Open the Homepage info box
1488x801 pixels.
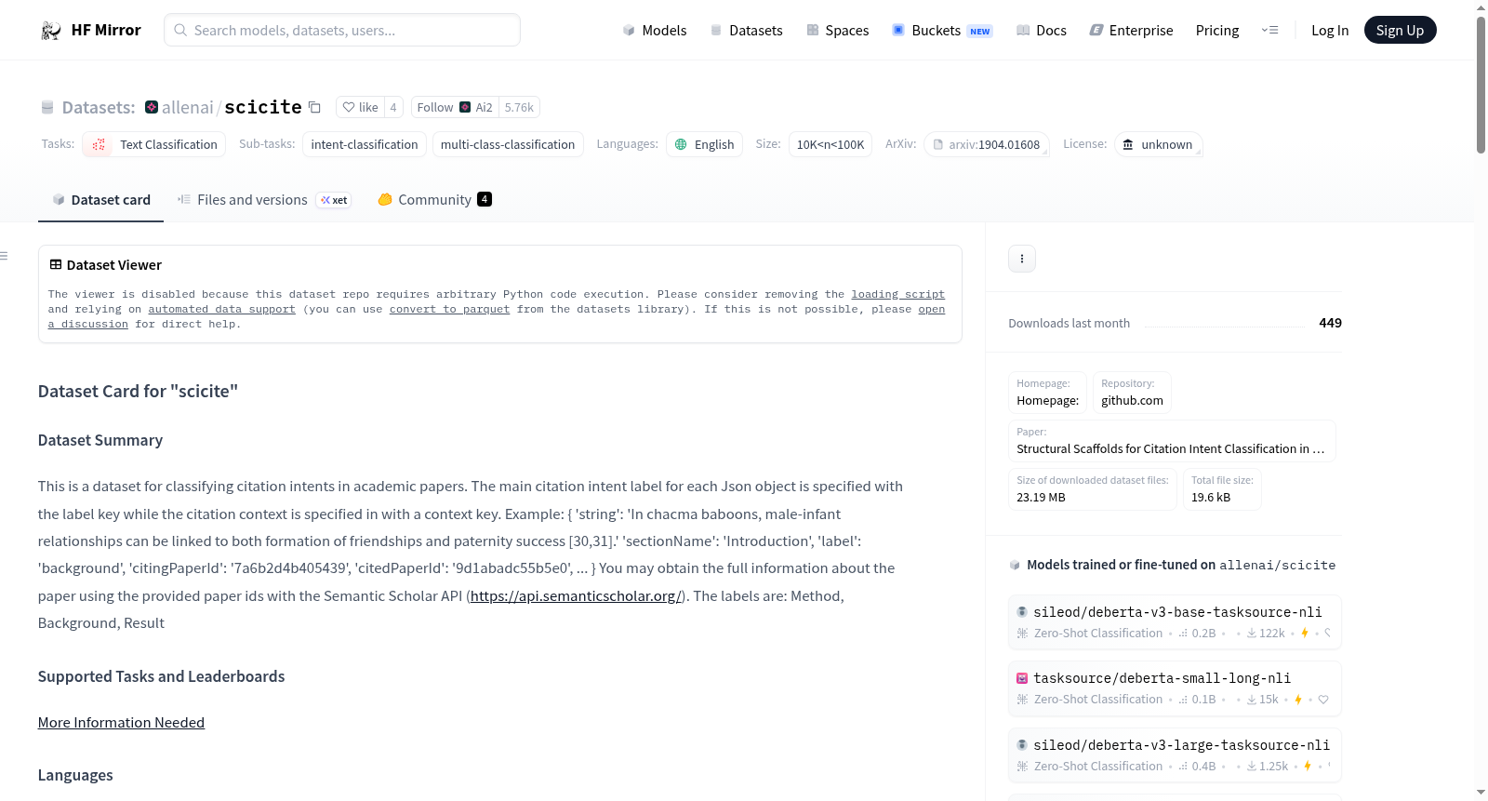tap(1047, 392)
